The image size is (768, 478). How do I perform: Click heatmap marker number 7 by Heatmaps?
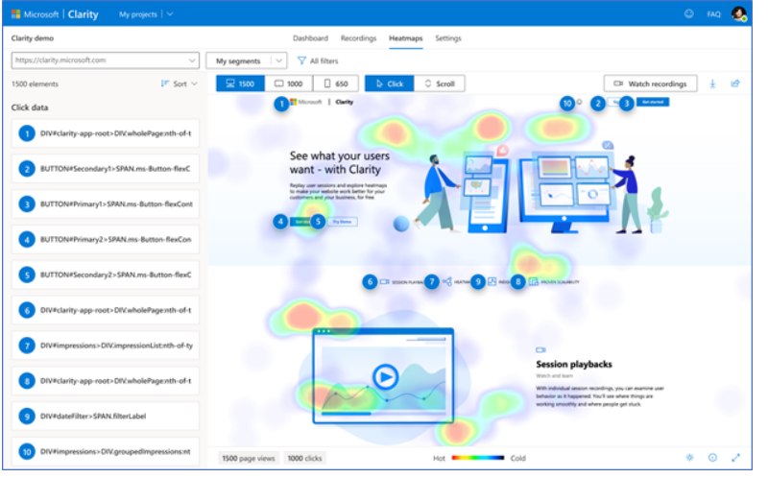pyautogui.click(x=431, y=281)
